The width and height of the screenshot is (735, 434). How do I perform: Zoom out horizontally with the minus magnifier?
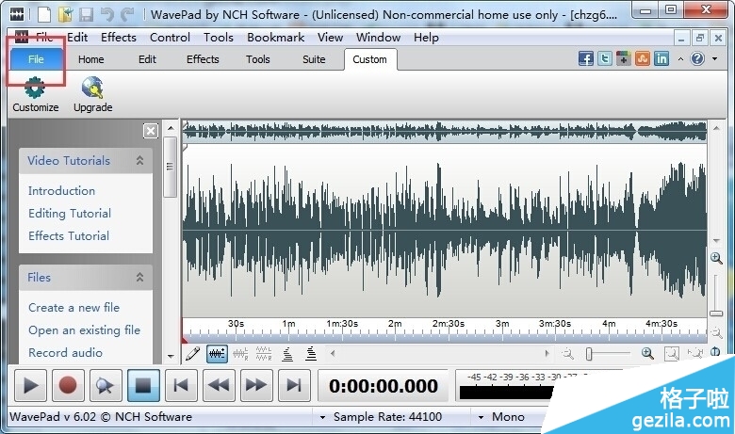tap(568, 353)
